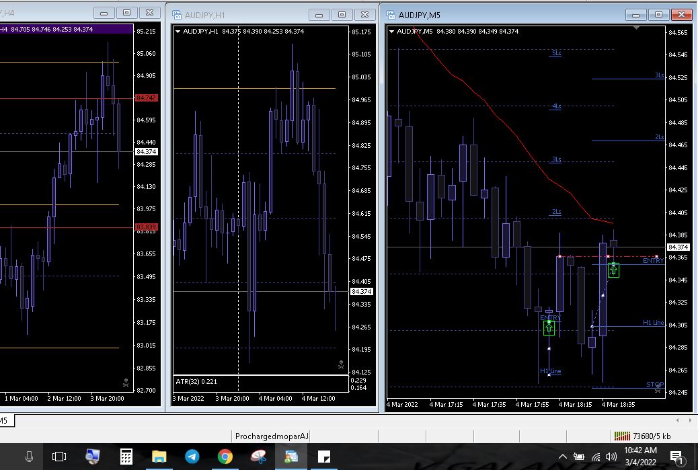Click the AUDJPY,M5 window chart icon

pos(390,15)
